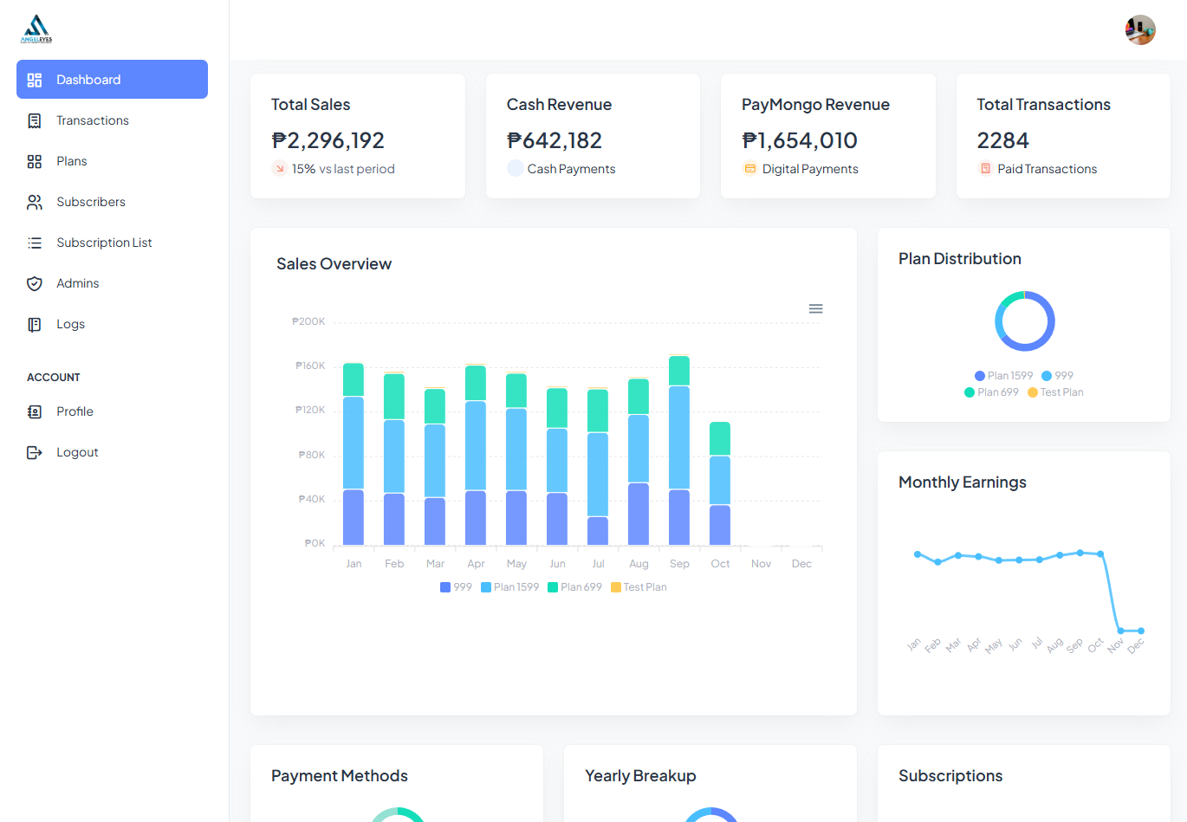The image size is (1187, 822).
Task: Click the Dashboard grid icon in sidebar
Action: 35,80
